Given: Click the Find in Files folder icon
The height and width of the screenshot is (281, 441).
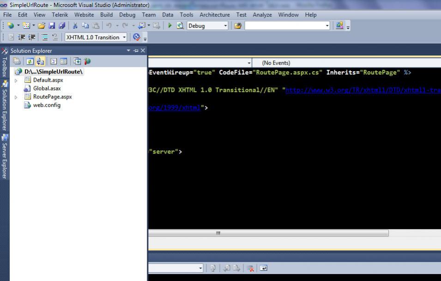Looking at the screenshot, I should [x=238, y=25].
